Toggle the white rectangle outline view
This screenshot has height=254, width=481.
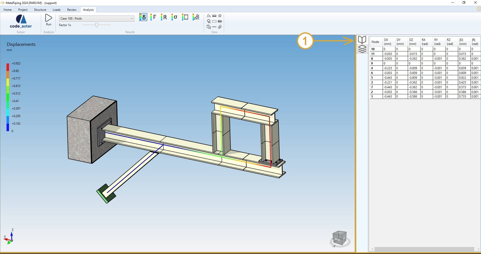click(x=214, y=21)
